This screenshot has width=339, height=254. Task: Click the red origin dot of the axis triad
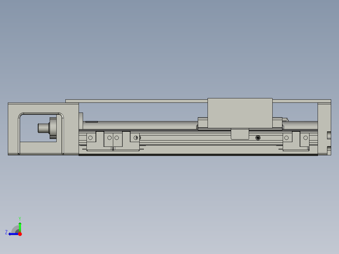tap(20, 234)
